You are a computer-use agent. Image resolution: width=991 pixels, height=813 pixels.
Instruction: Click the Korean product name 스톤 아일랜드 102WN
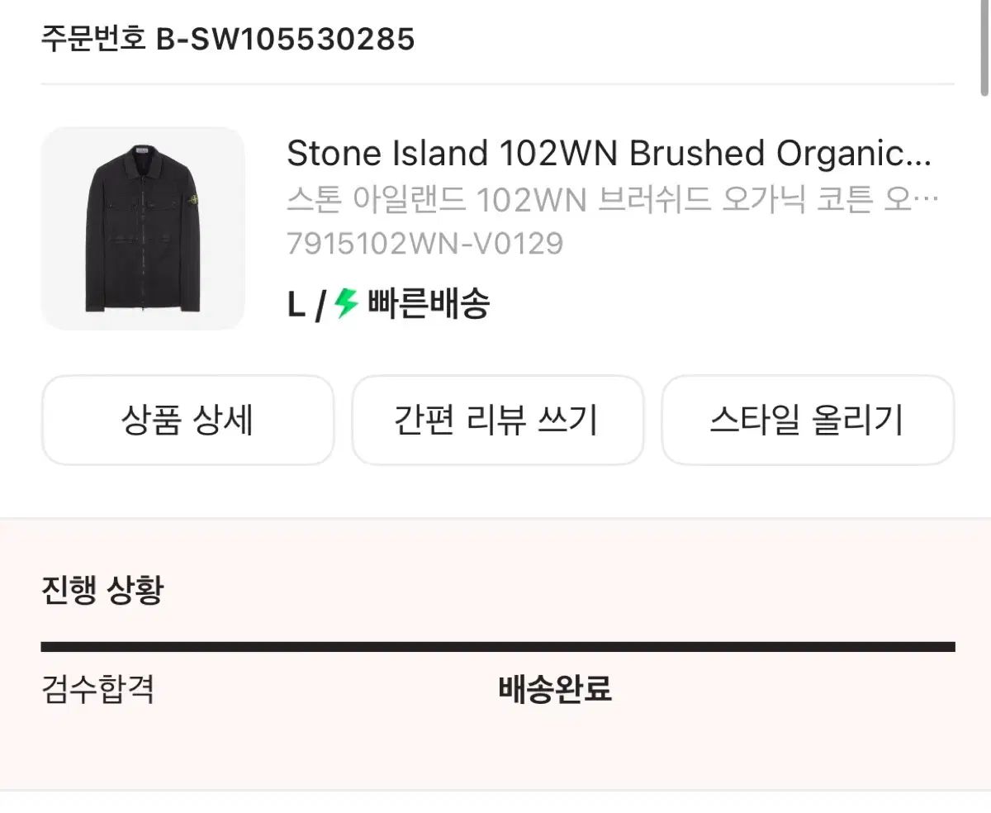612,200
